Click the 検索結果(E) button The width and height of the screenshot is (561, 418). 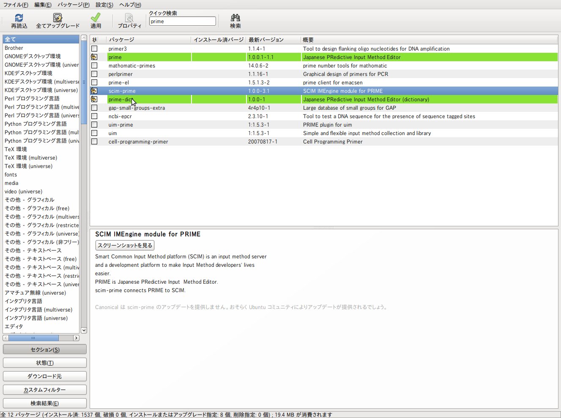pos(45,403)
